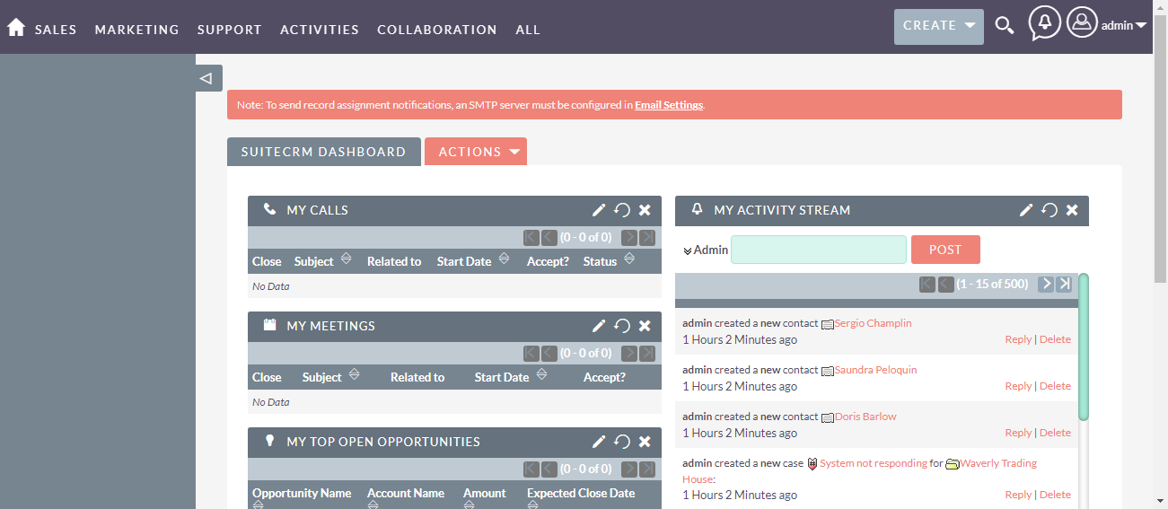This screenshot has height=509, width=1168.
Task: Select the SuiteCRM Dashboard tab
Action: (x=323, y=152)
